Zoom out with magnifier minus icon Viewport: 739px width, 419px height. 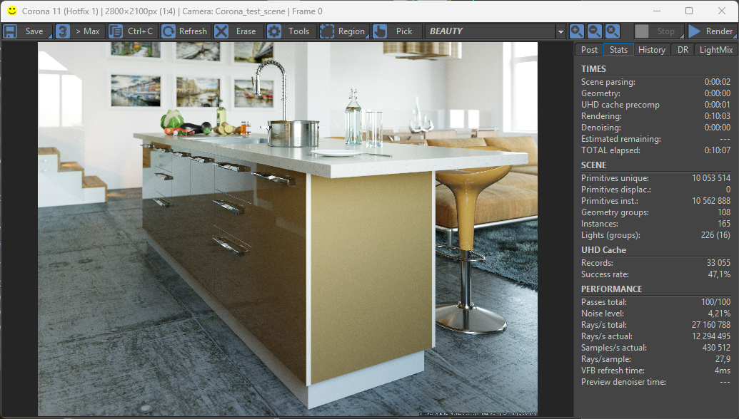[594, 31]
